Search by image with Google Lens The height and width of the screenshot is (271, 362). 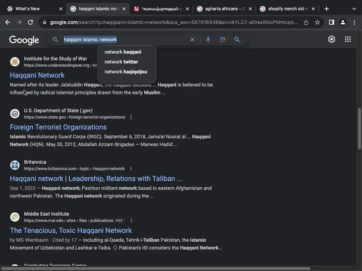coord(222,40)
